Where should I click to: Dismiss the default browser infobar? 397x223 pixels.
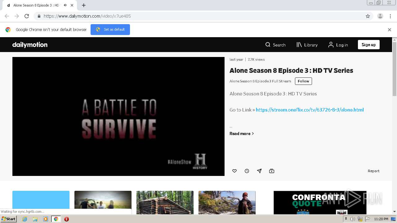pos(390,30)
